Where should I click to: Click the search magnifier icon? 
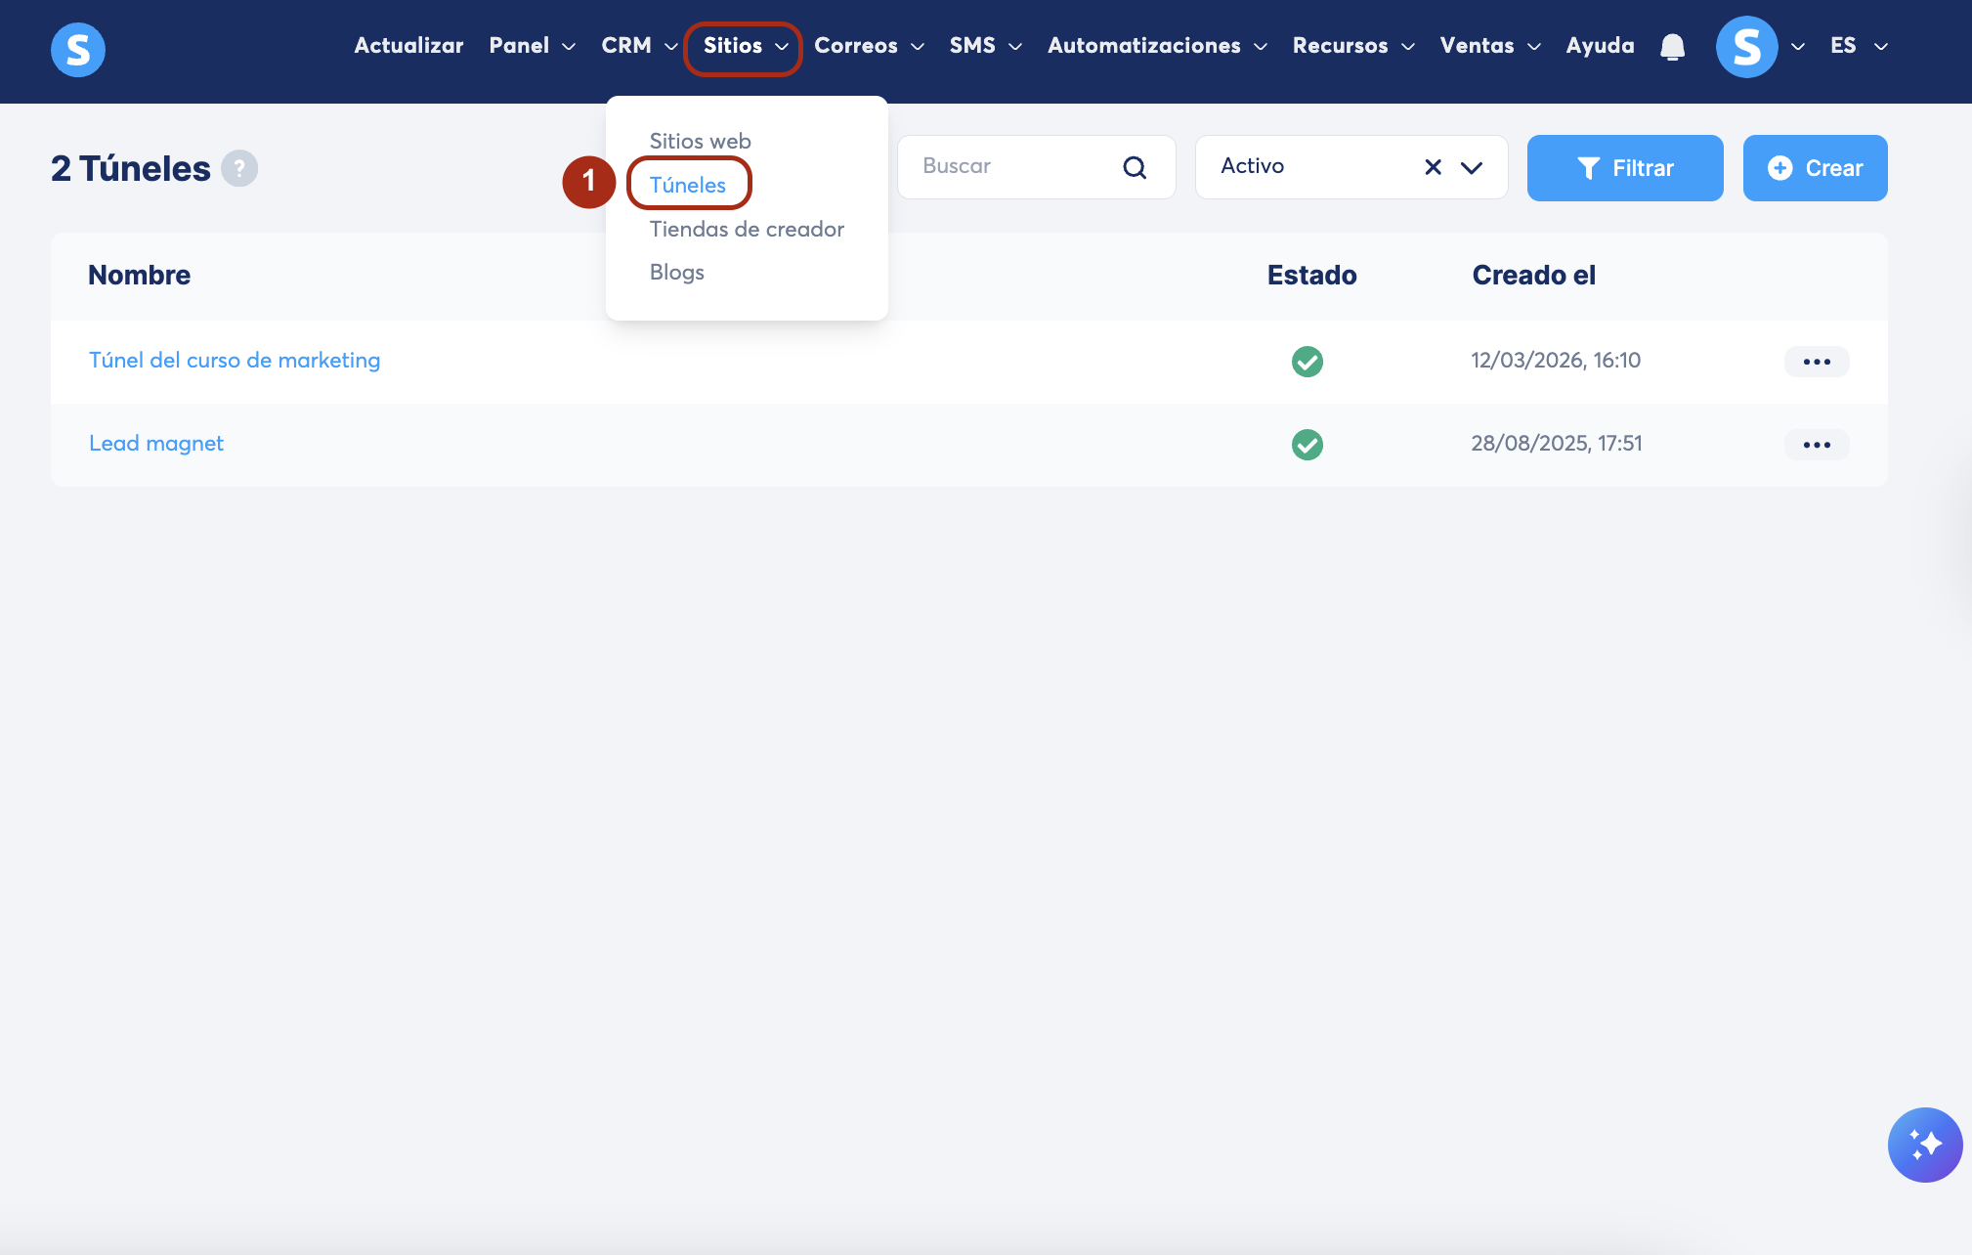[x=1135, y=167]
